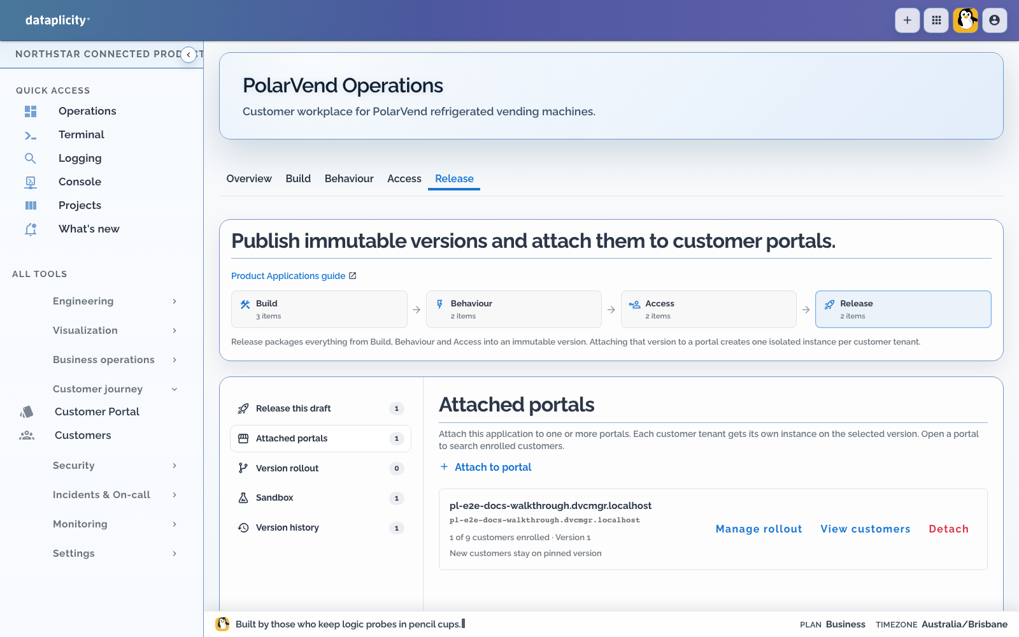Click the Business plan label in footer
Screen dimensions: 1019x637
[x=846, y=624]
